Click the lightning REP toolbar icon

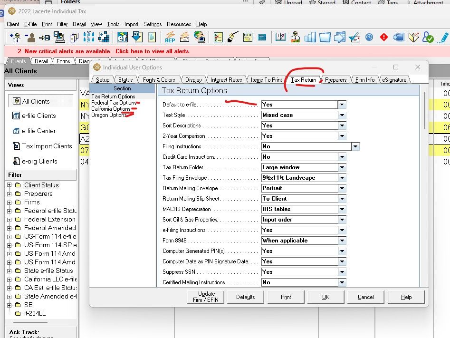(x=170, y=38)
